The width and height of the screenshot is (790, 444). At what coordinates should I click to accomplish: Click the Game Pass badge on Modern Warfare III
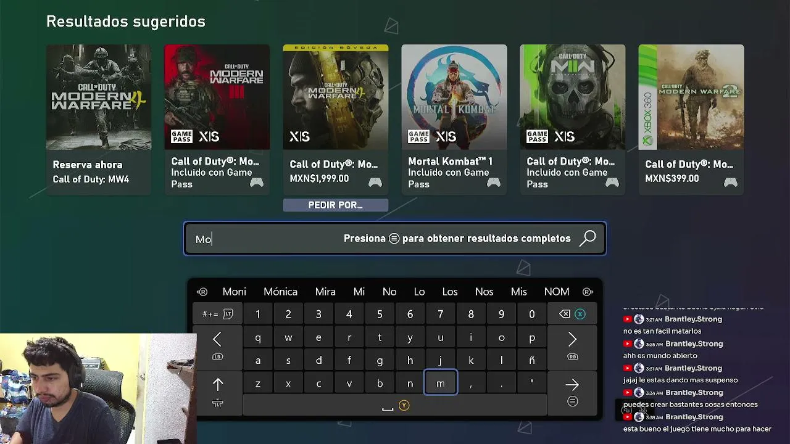[181, 136]
